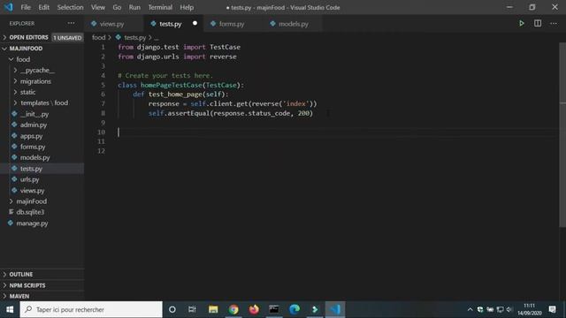The width and height of the screenshot is (566, 318).
Task: Open the Selection menu
Action: [70, 7]
